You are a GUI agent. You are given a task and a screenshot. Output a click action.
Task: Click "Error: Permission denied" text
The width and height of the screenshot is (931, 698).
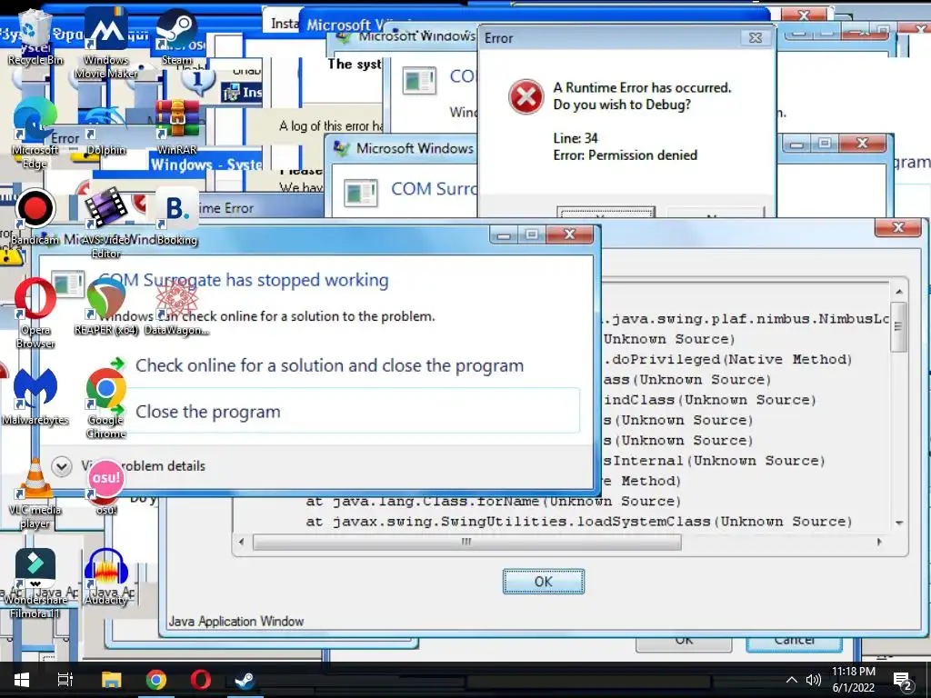click(626, 155)
